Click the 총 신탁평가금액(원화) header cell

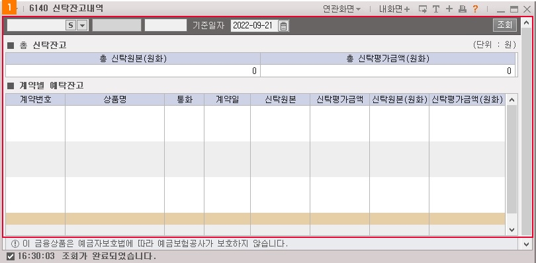coord(388,59)
